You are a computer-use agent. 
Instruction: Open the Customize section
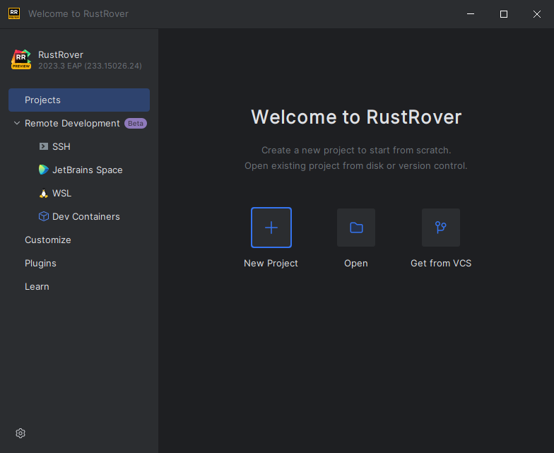[48, 240]
